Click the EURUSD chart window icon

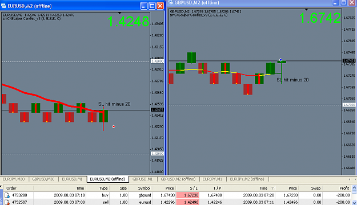coord(3,6)
